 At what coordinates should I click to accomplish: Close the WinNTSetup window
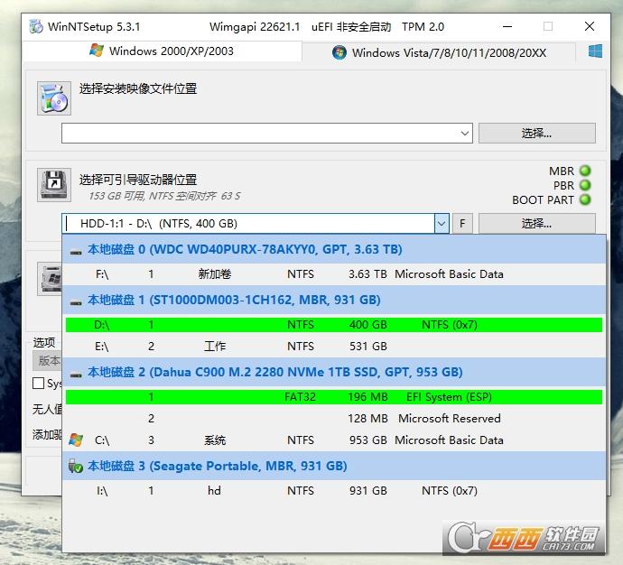point(590,26)
